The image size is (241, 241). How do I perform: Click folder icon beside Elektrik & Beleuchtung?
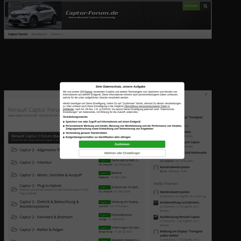click(x=14, y=204)
